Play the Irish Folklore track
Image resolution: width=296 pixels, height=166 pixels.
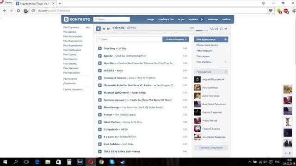coord(100,144)
